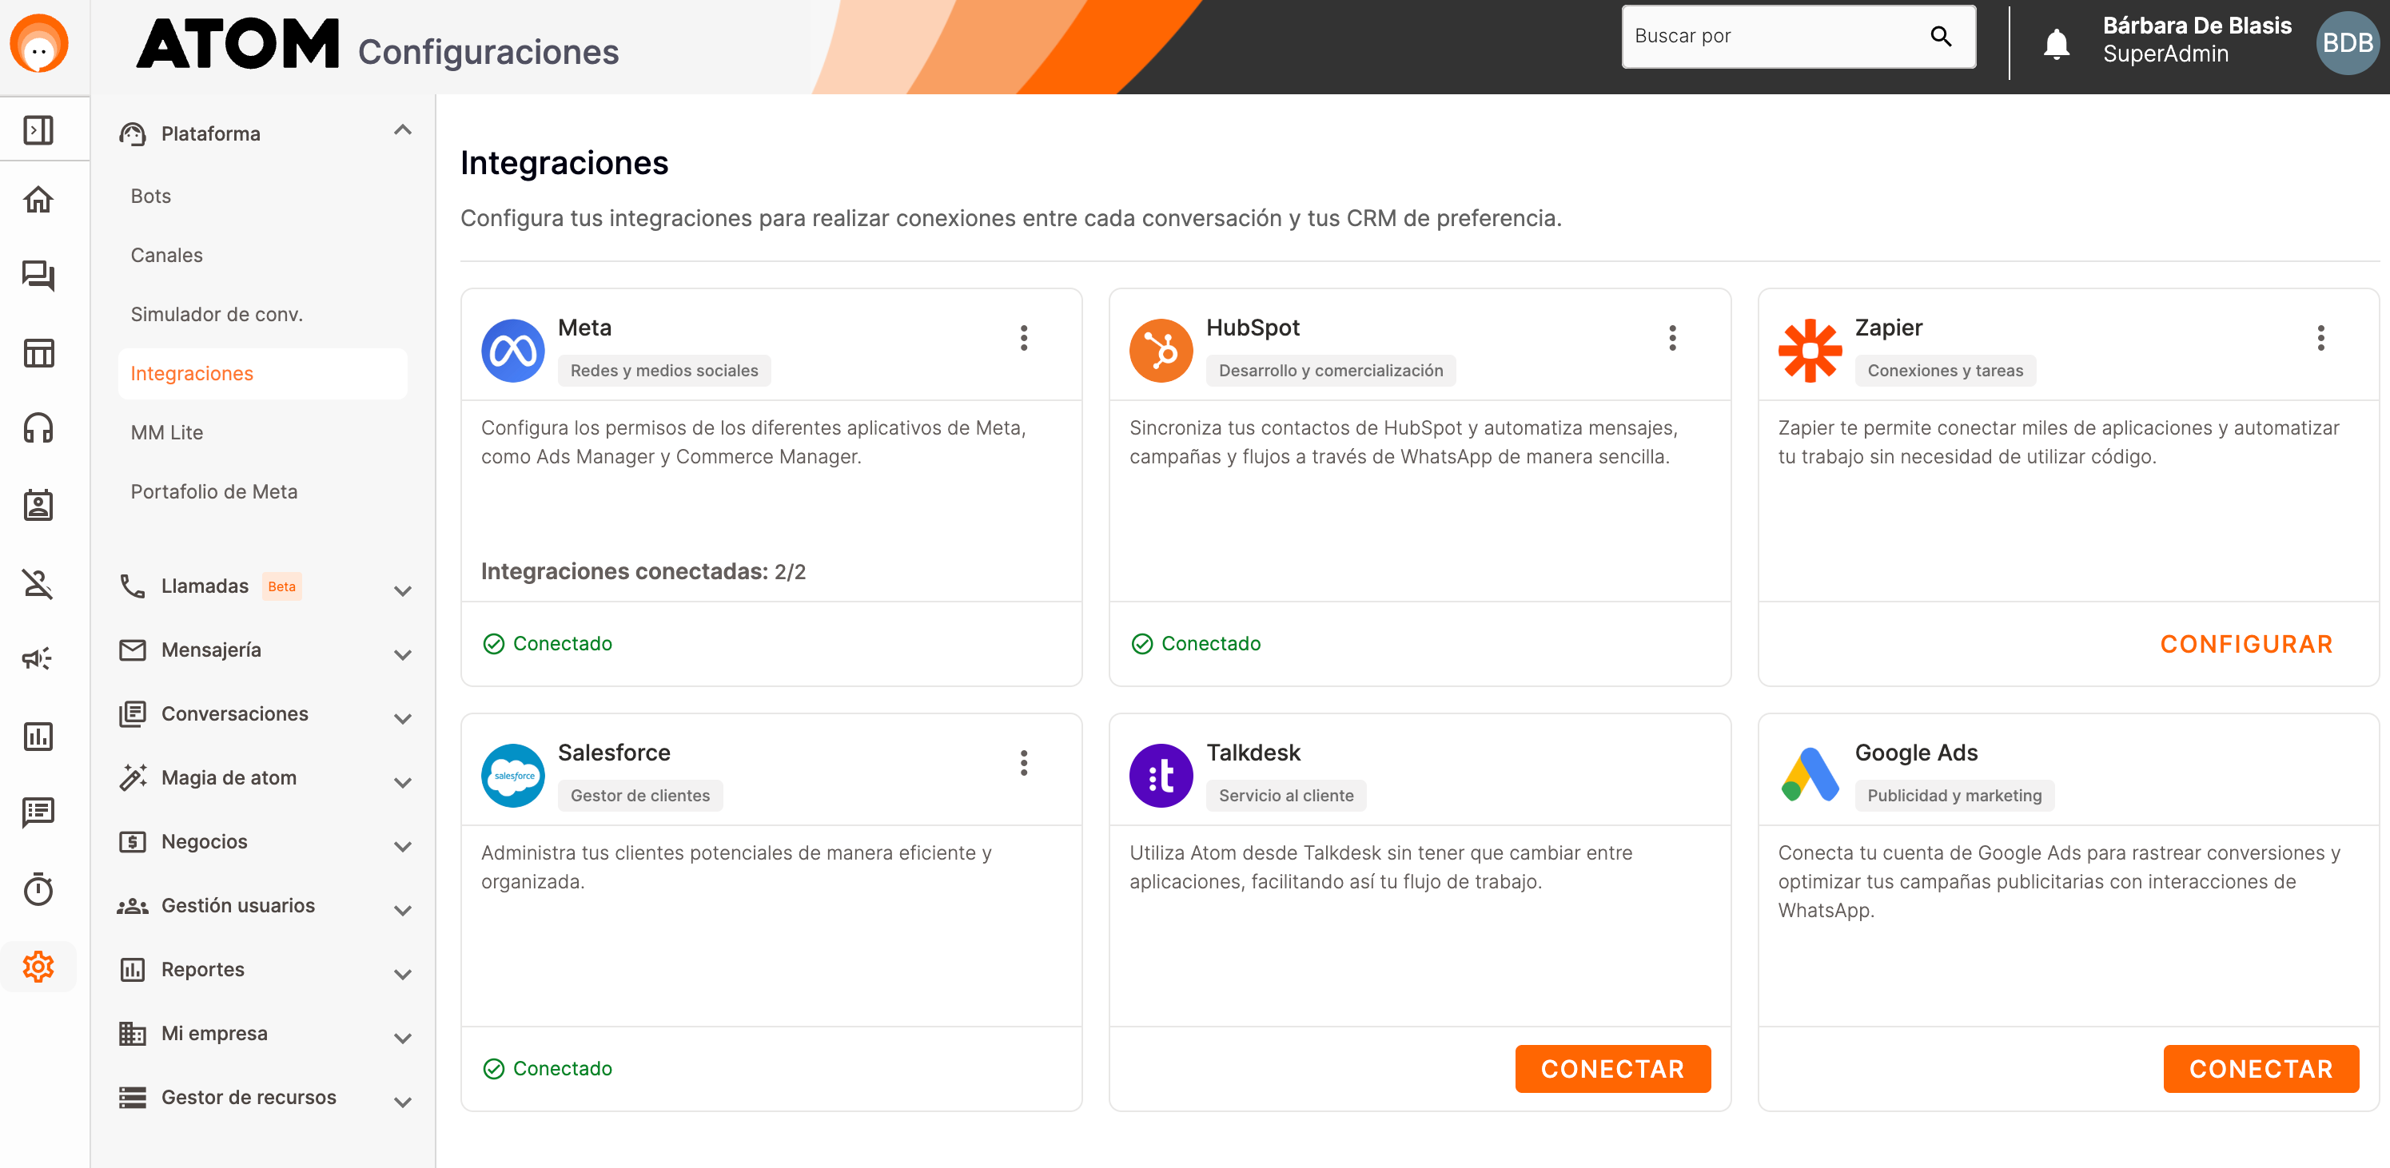Viewport: 2390px width, 1168px height.
Task: Click the headset support sidebar icon
Action: pos(38,428)
